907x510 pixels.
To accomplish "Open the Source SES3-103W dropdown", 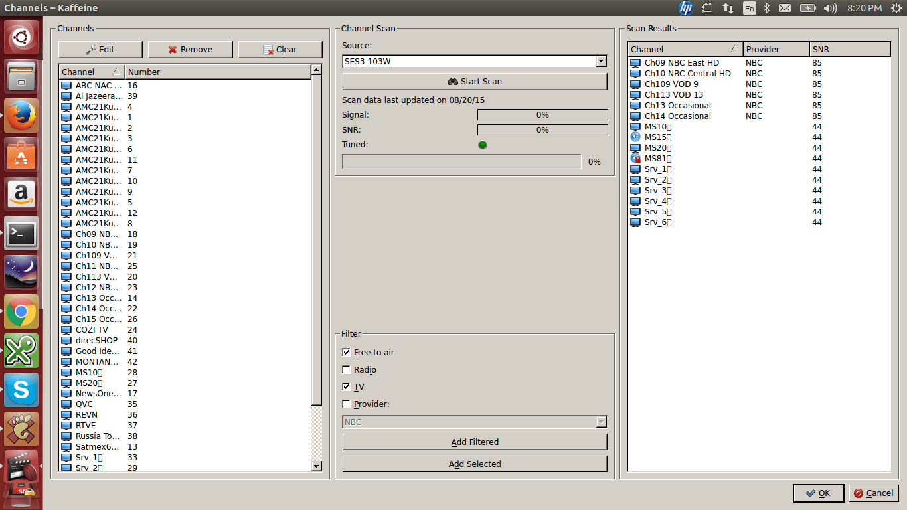I will (475, 61).
